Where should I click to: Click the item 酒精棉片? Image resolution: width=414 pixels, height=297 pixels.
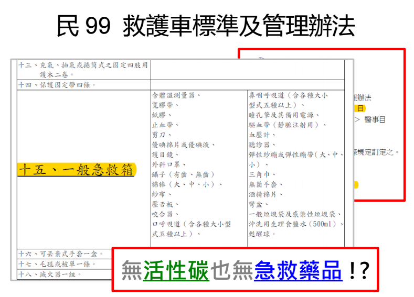point(263,194)
